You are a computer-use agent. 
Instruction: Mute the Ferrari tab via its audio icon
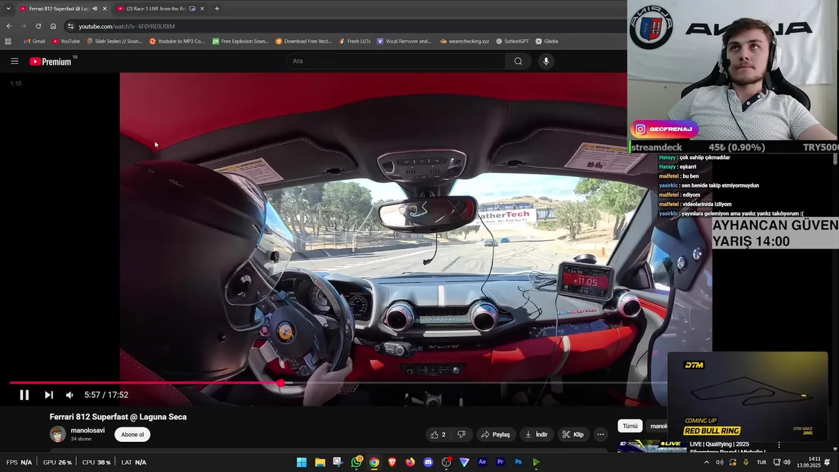pos(94,9)
